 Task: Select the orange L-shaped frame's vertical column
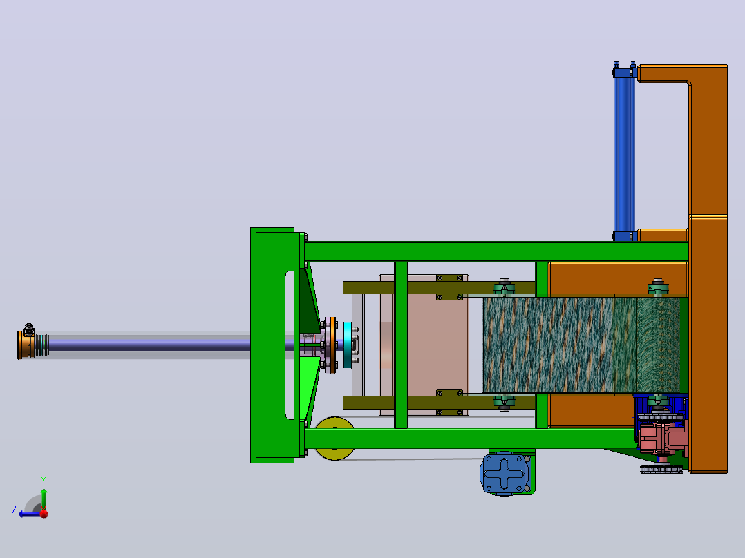[708, 269]
